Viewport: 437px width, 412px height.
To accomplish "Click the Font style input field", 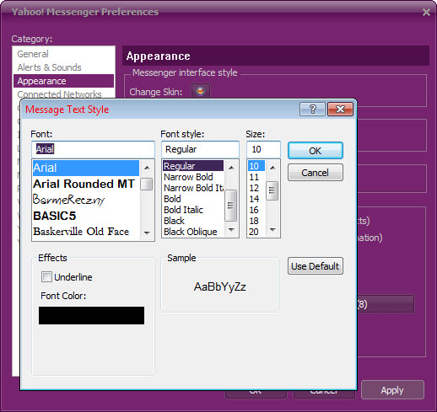I will [x=200, y=149].
